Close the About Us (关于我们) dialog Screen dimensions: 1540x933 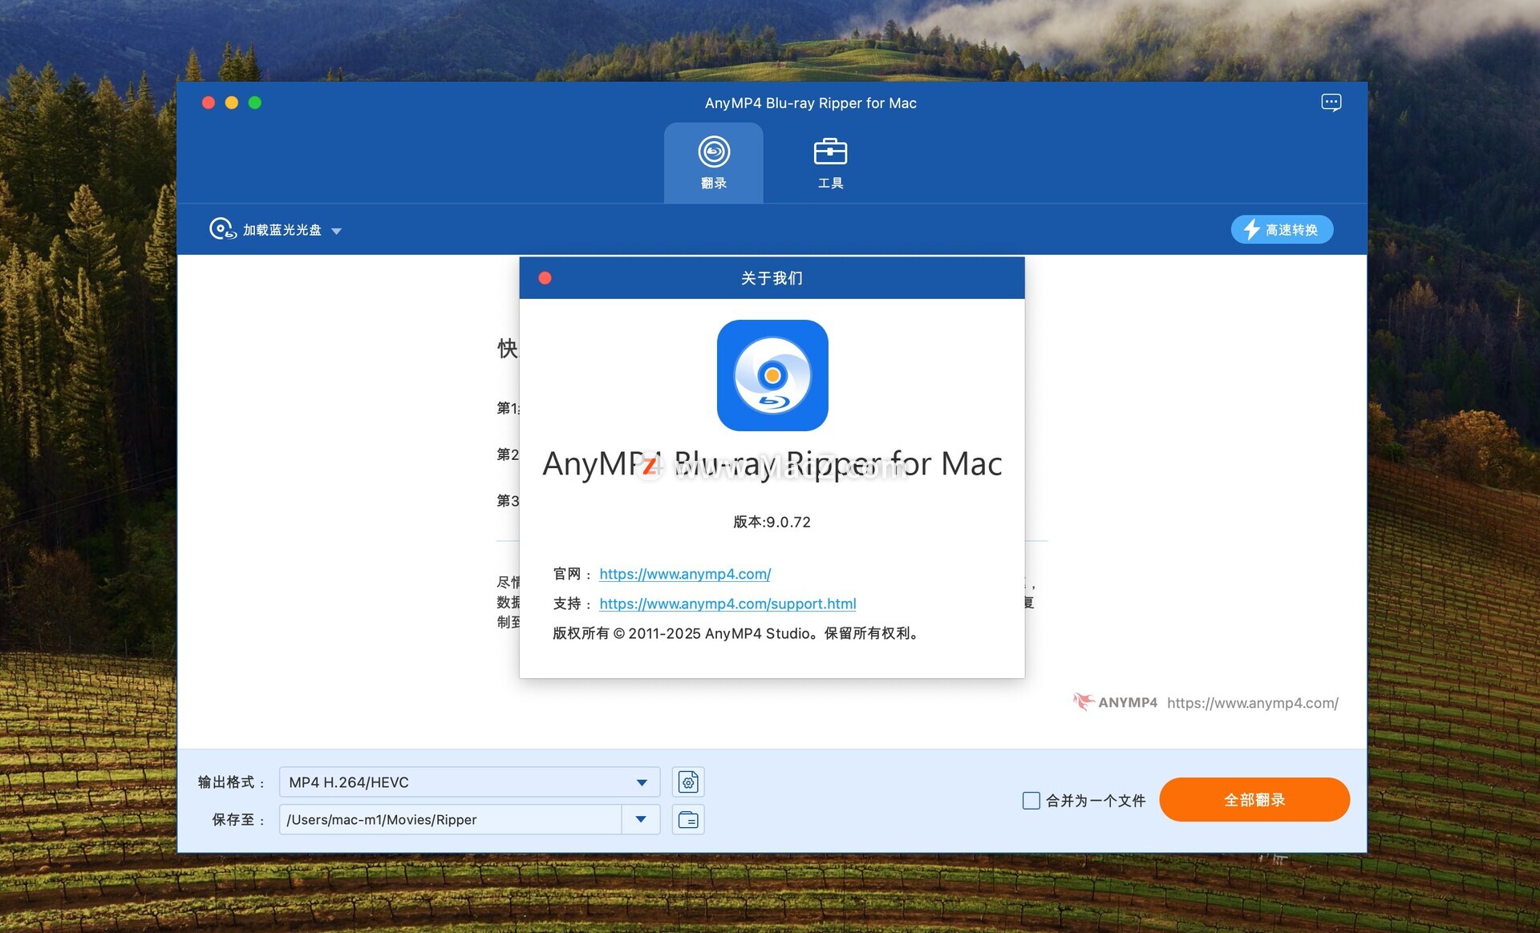pos(545,278)
